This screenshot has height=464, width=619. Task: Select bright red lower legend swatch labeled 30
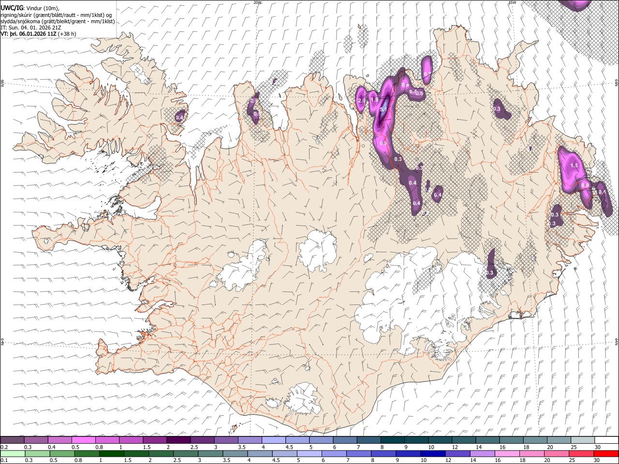[605, 453]
